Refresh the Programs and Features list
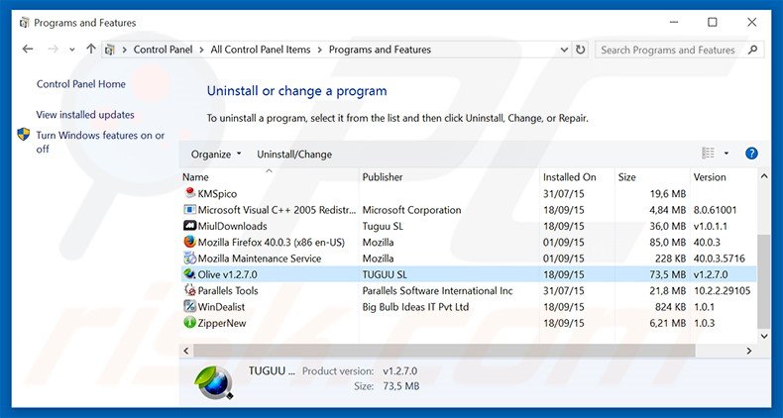The width and height of the screenshot is (783, 418). pos(580,50)
